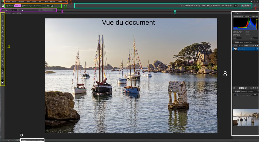Image resolution: width=259 pixels, height=142 pixels.
Task: Switch to the Vecteur studio button
Action: click(x=10, y=6)
